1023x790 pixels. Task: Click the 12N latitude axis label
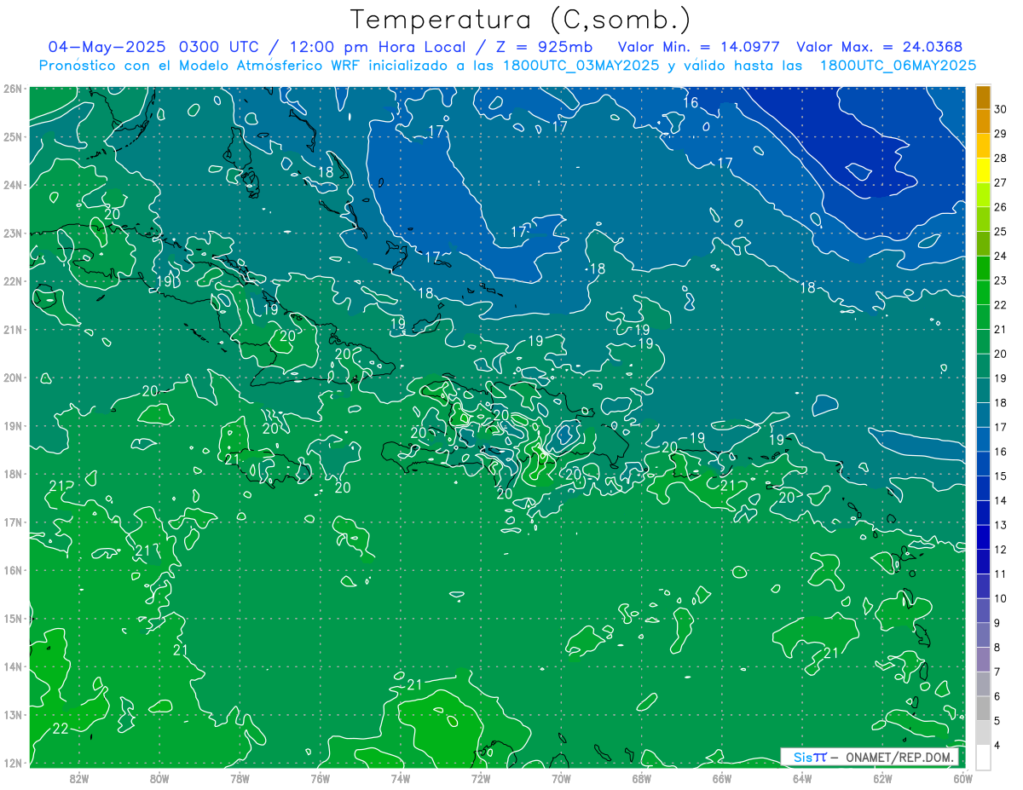click(12, 763)
